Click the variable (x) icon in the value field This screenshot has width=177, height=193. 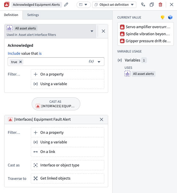click(91, 61)
